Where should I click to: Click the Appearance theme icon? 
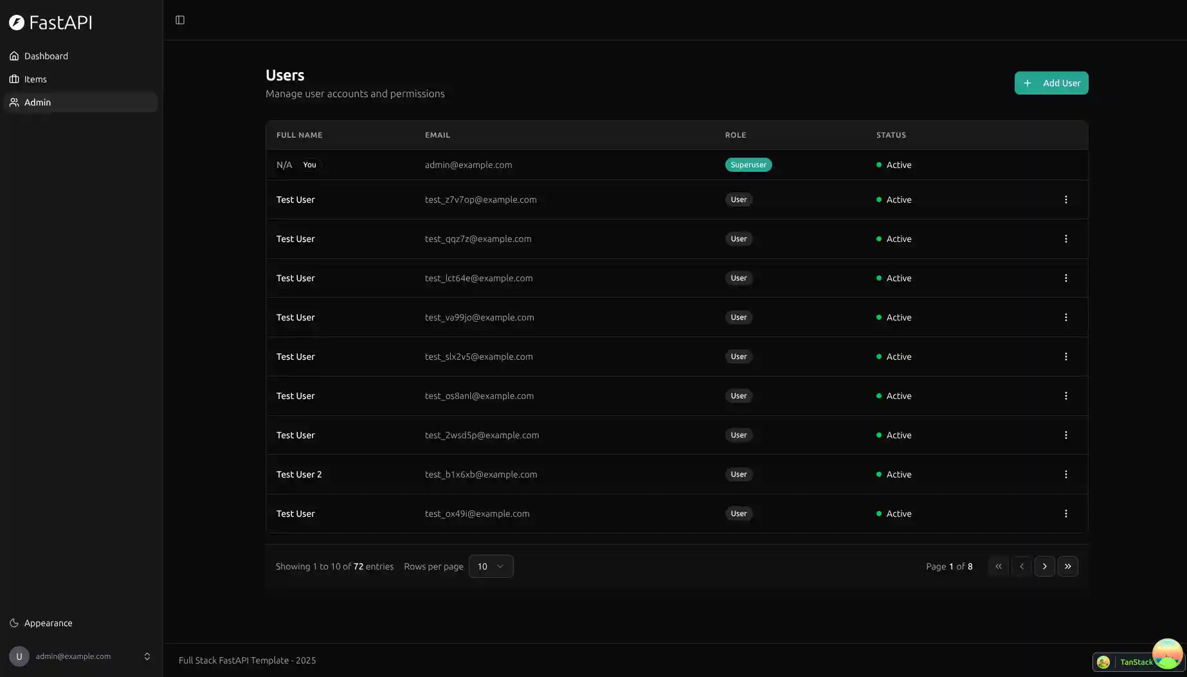(x=14, y=622)
